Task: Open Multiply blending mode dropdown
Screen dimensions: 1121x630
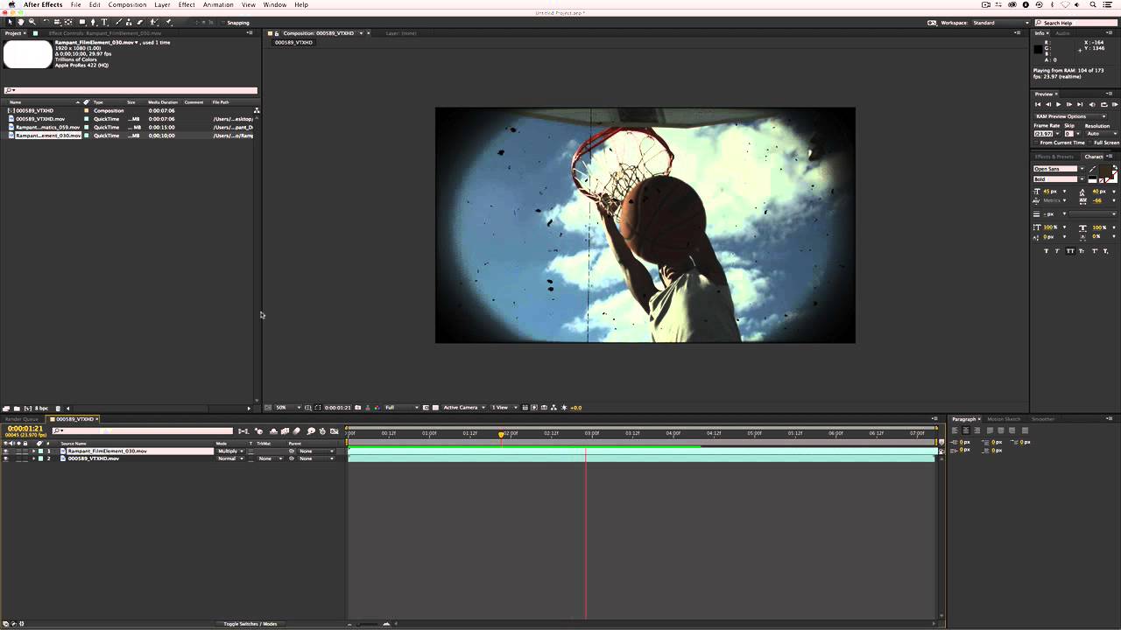Action: click(x=230, y=451)
